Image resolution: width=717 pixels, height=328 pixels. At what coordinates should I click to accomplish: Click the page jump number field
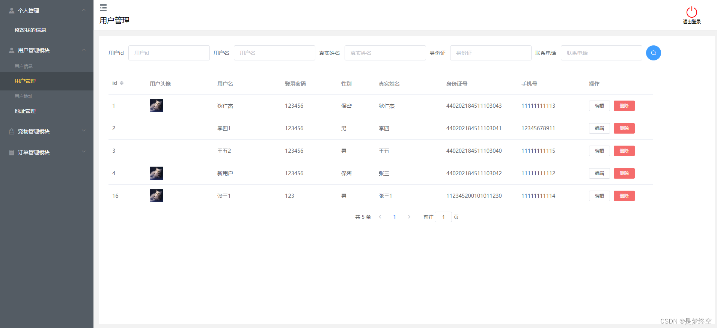(x=443, y=217)
